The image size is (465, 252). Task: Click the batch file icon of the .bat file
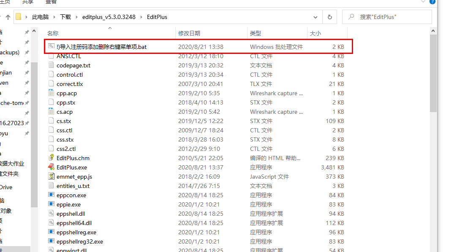(x=51, y=46)
